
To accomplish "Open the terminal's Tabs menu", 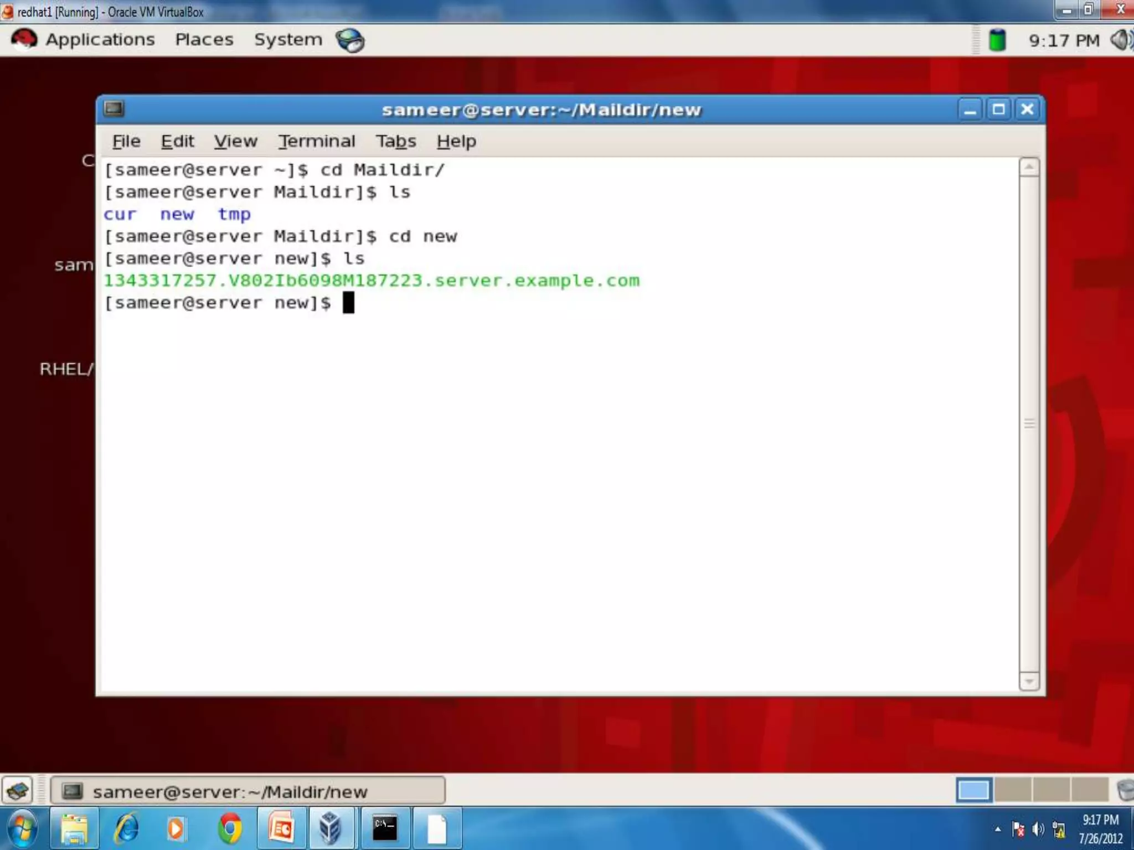I will click(x=395, y=142).
